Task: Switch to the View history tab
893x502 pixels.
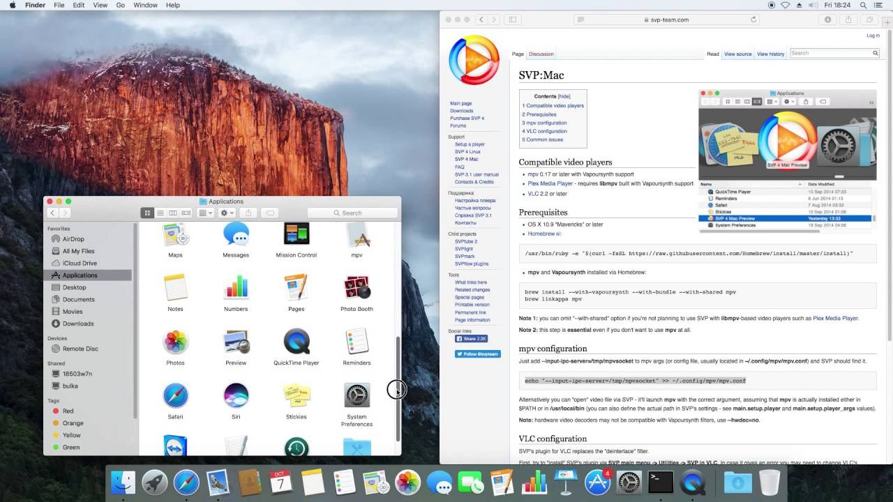Action: (770, 54)
